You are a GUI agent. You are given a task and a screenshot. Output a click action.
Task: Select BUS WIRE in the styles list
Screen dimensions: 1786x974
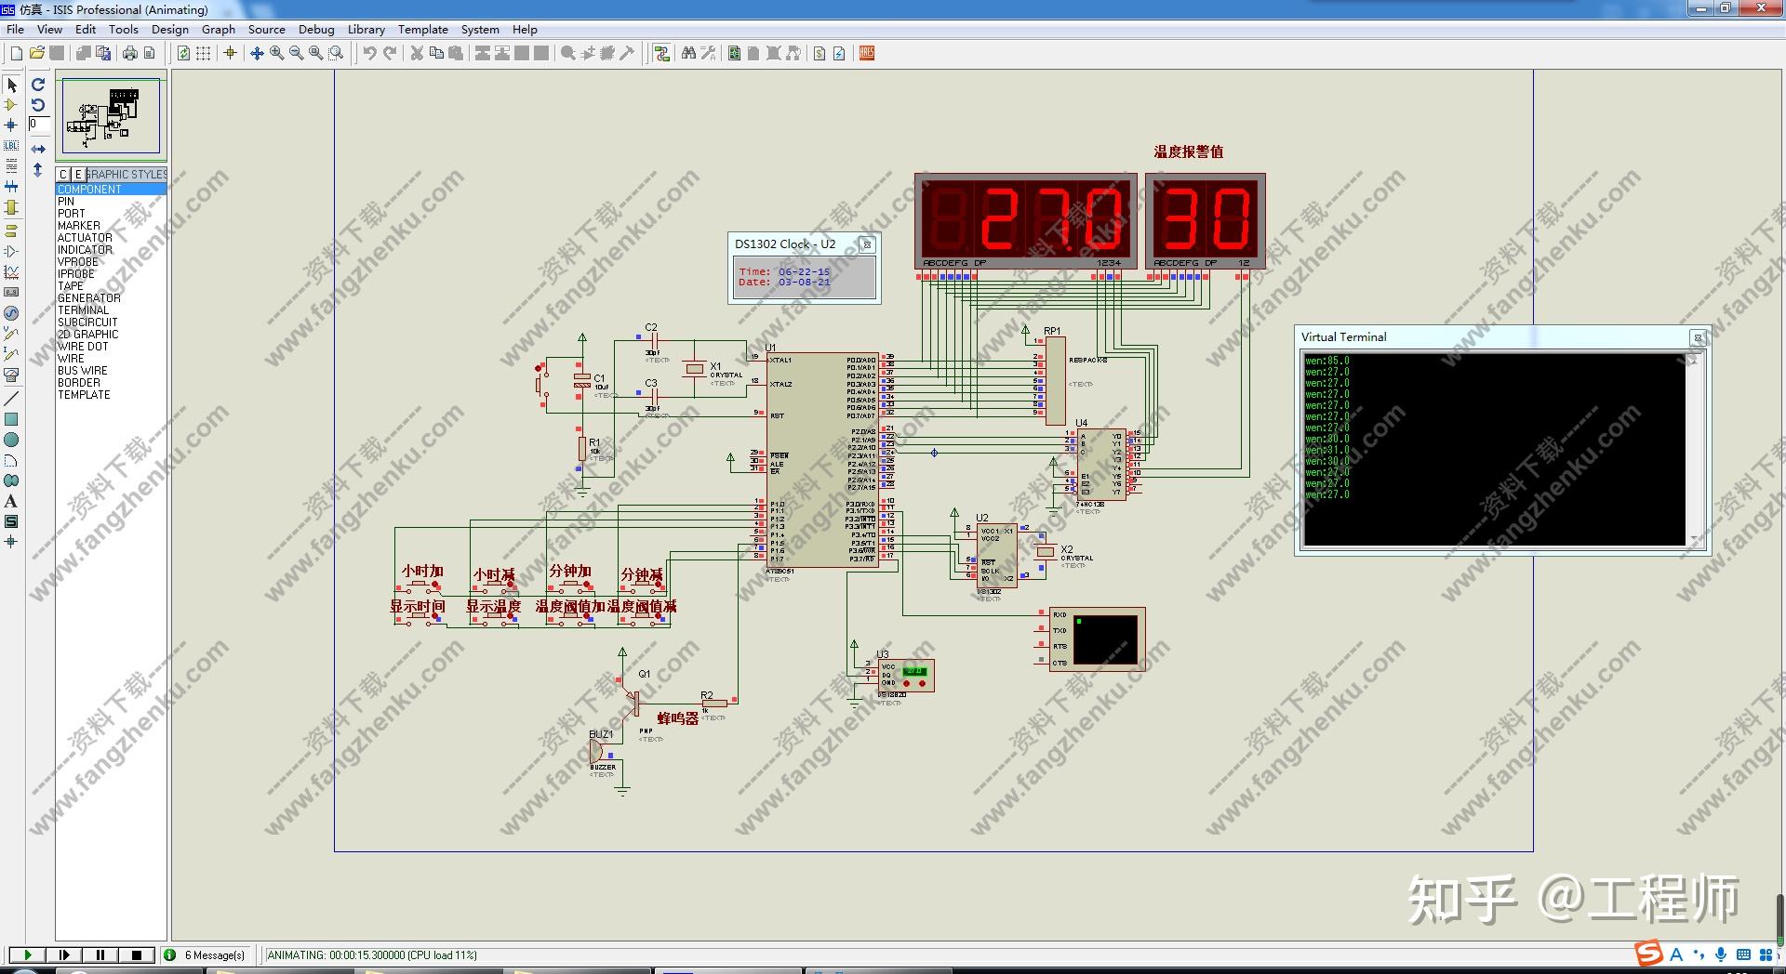point(83,371)
